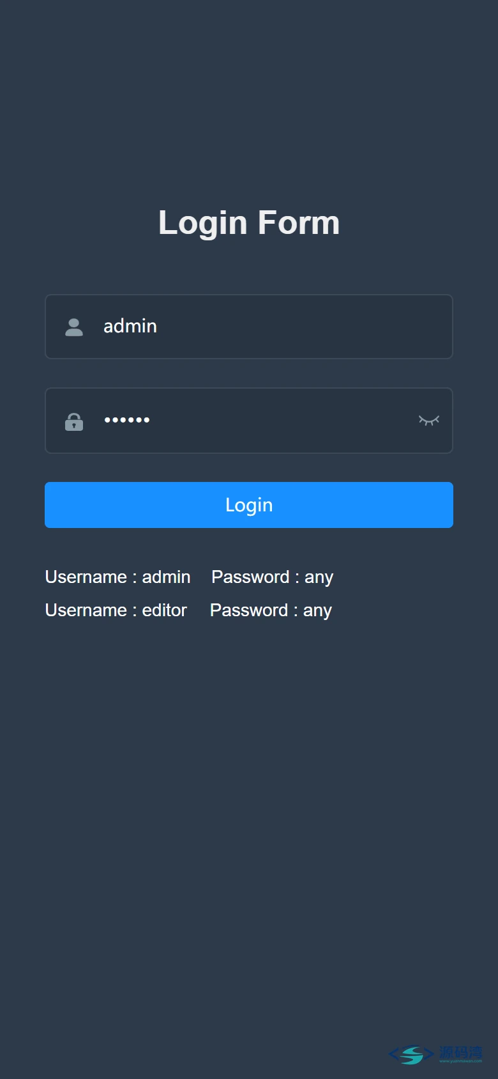Click the 'Login Form' heading
The width and height of the screenshot is (498, 1079).
click(249, 223)
